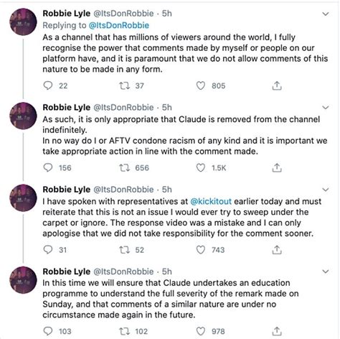Share the education programme tweet
340x339 pixels.
(277, 331)
